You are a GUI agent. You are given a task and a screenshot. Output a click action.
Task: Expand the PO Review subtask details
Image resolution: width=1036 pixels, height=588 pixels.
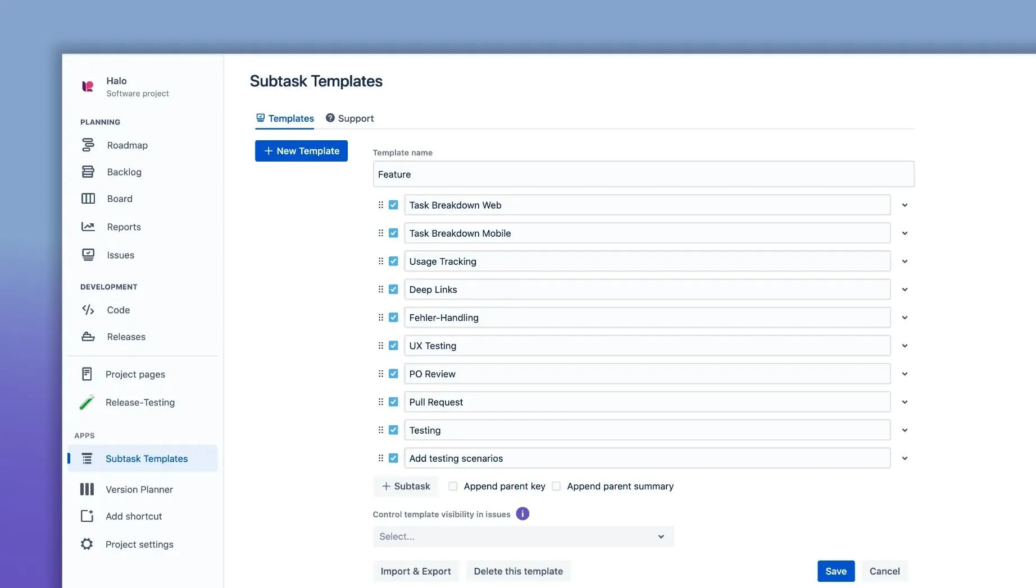pyautogui.click(x=905, y=374)
